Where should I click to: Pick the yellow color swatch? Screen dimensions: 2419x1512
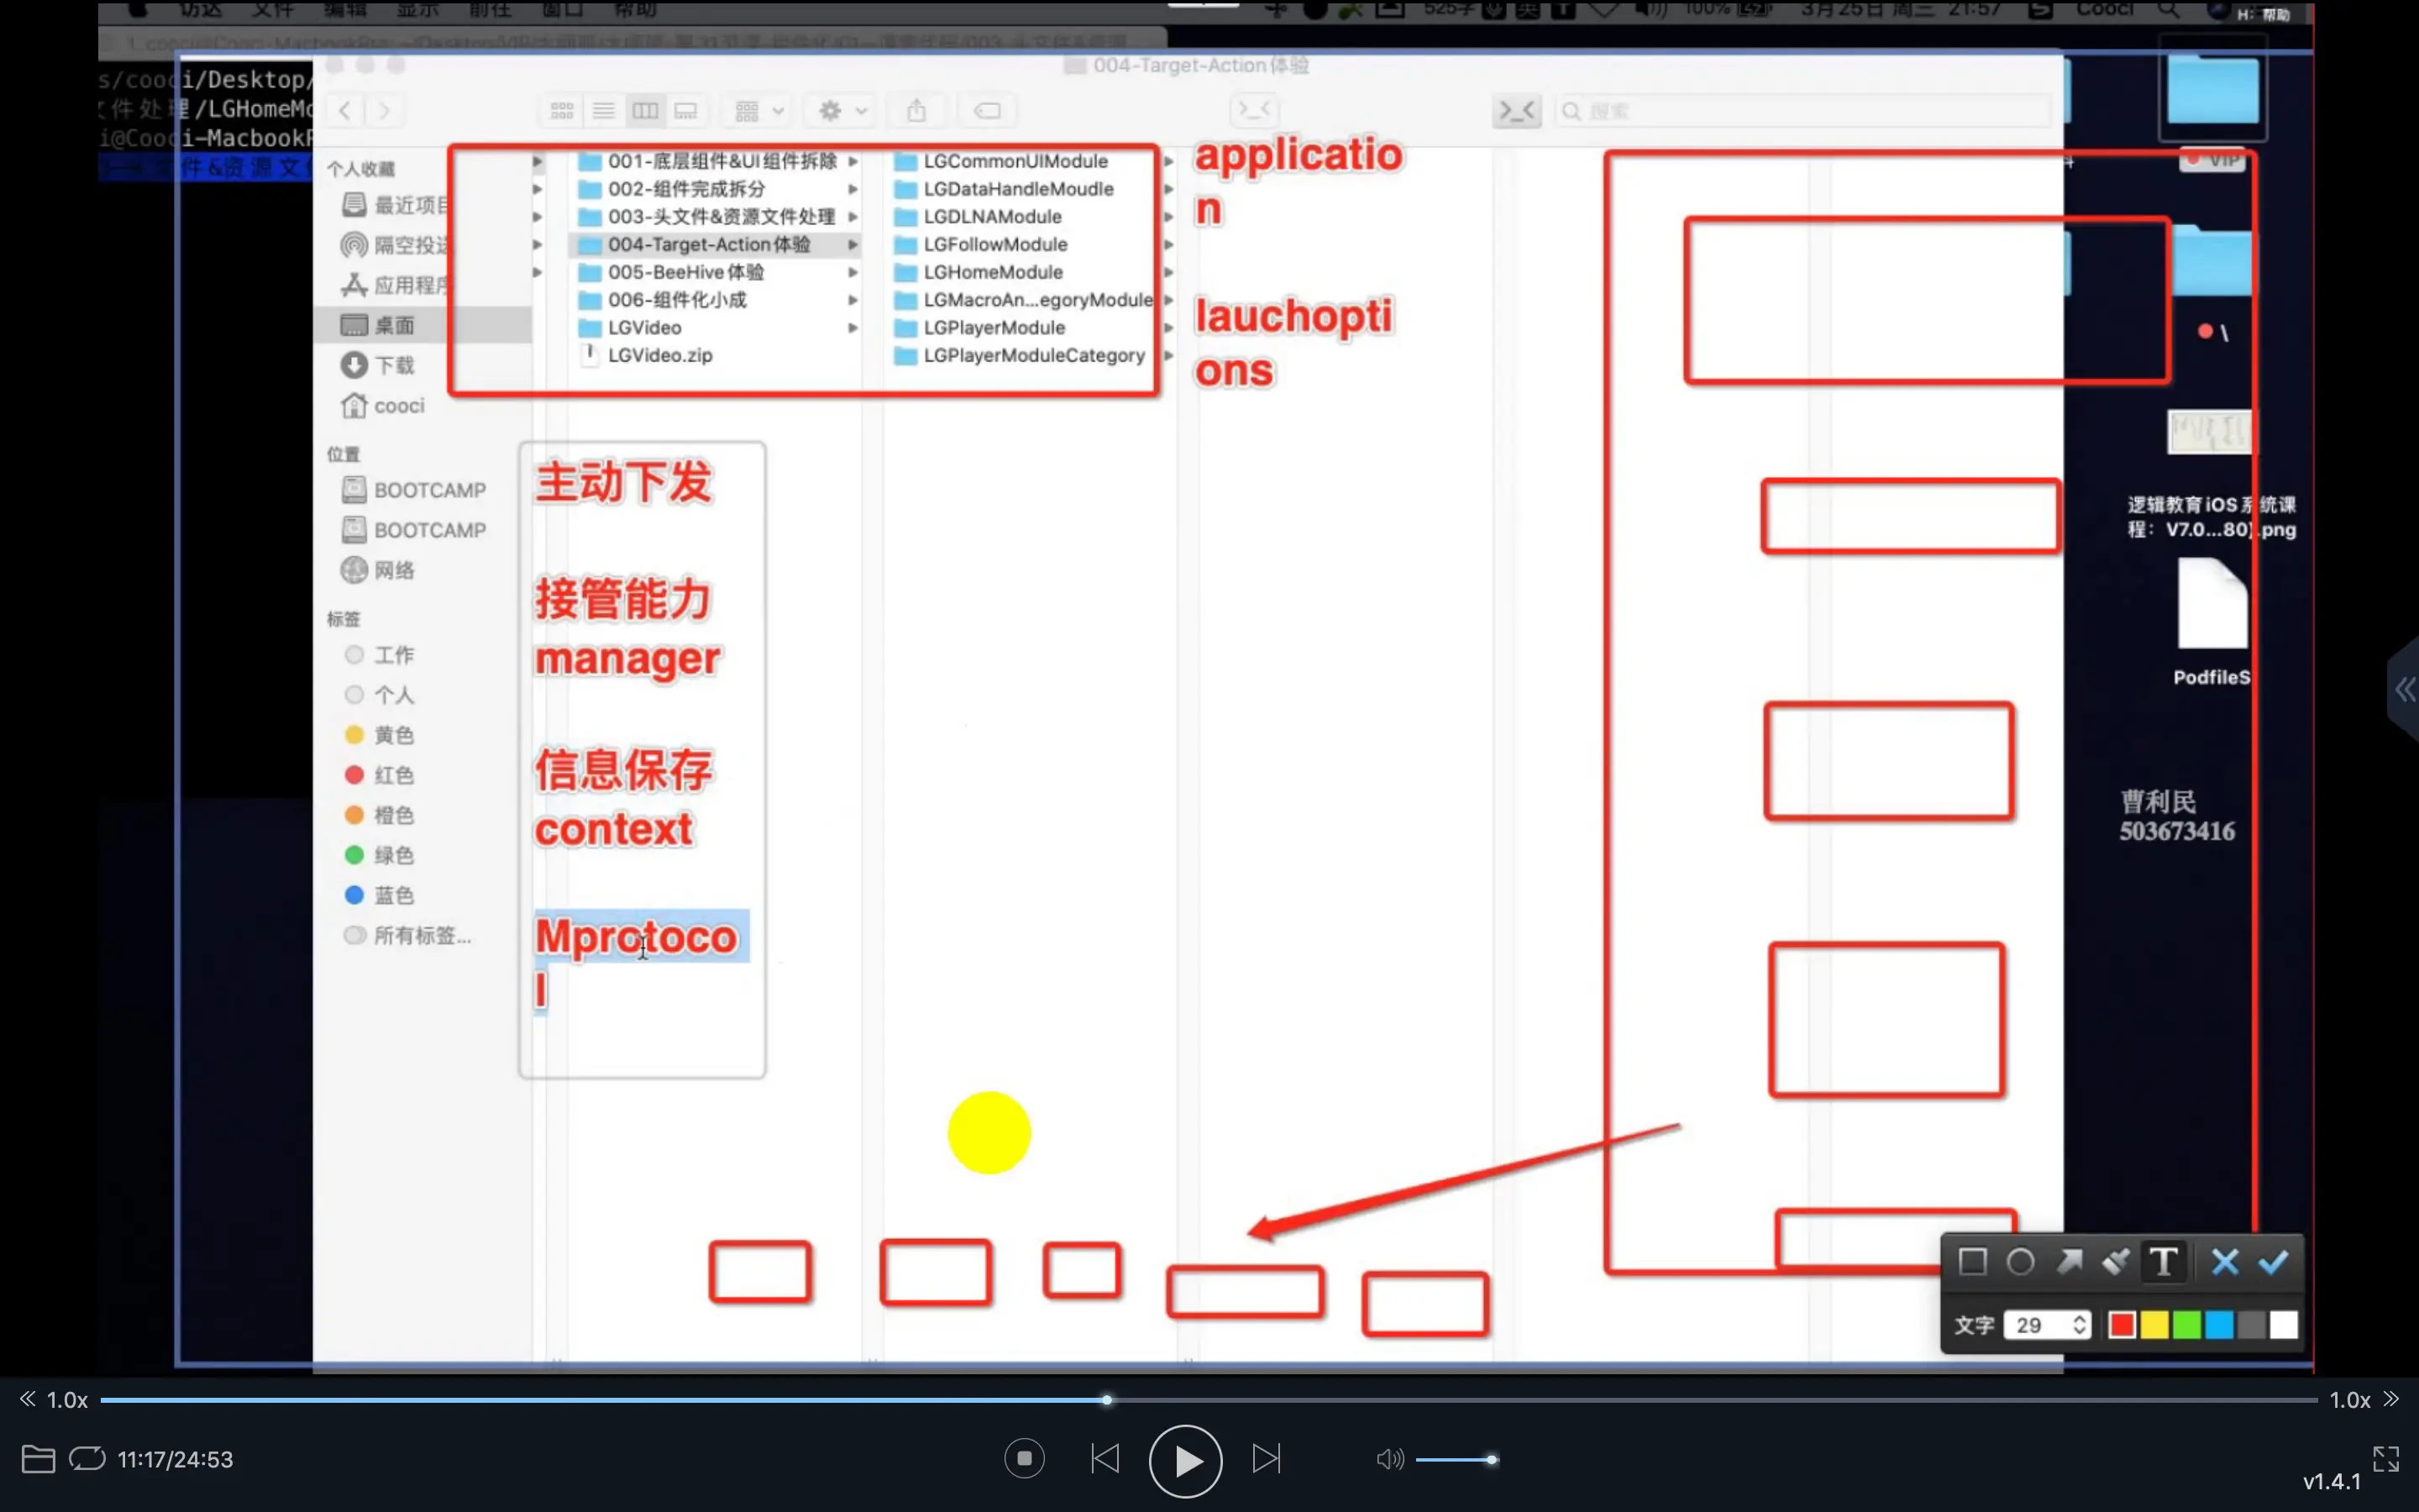(2154, 1325)
